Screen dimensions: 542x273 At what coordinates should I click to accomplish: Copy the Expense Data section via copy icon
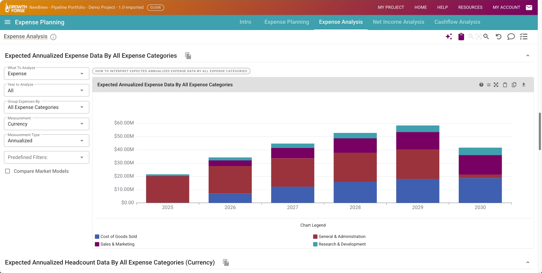coord(188,56)
